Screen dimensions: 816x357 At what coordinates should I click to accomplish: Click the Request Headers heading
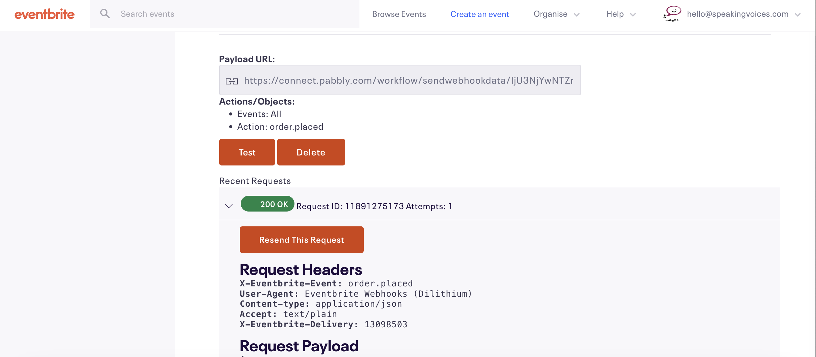pyautogui.click(x=301, y=270)
